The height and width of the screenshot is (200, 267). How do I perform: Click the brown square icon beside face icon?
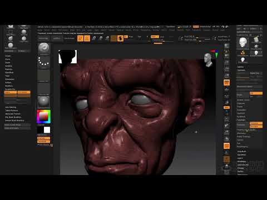click(x=113, y=38)
